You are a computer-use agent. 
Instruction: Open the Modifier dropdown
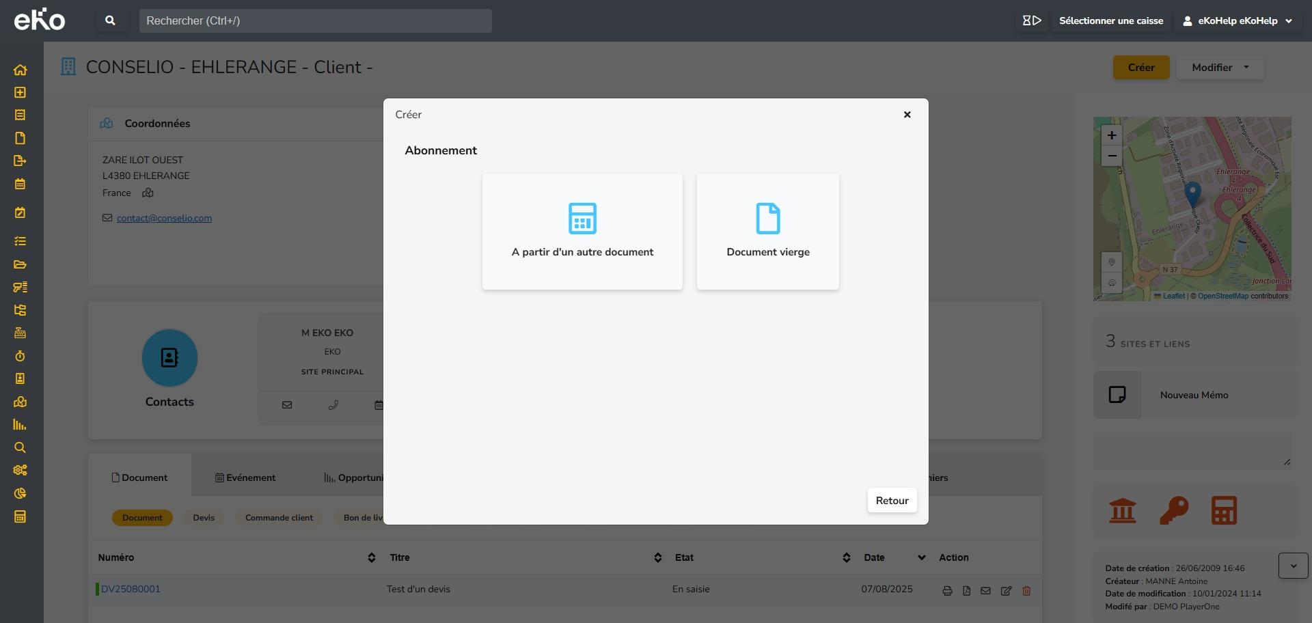pos(1220,68)
